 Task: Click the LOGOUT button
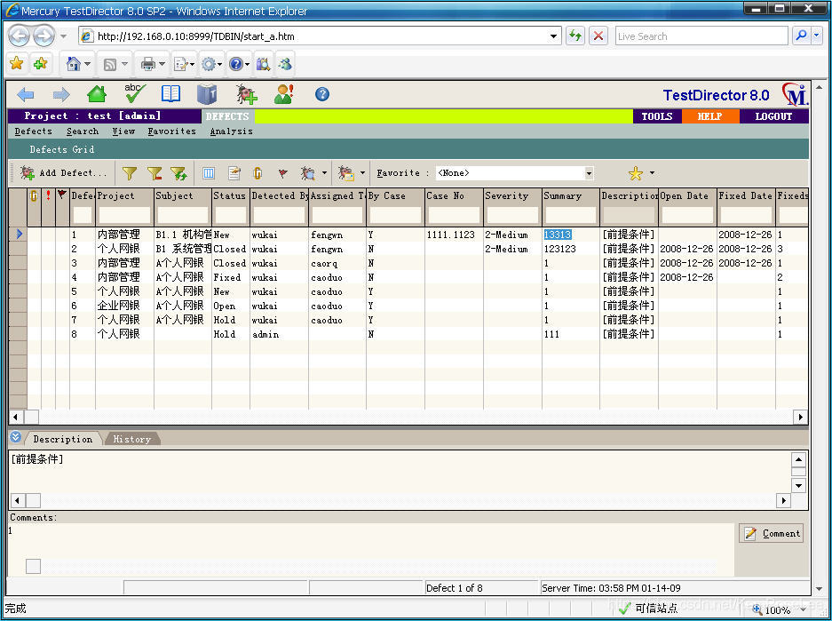(x=773, y=116)
